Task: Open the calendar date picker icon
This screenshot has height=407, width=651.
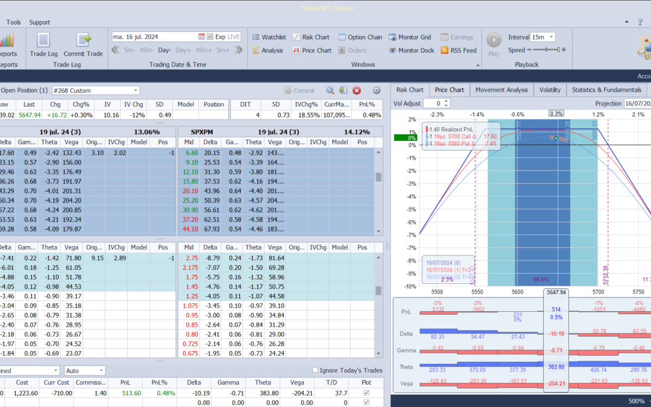Action: pos(201,37)
